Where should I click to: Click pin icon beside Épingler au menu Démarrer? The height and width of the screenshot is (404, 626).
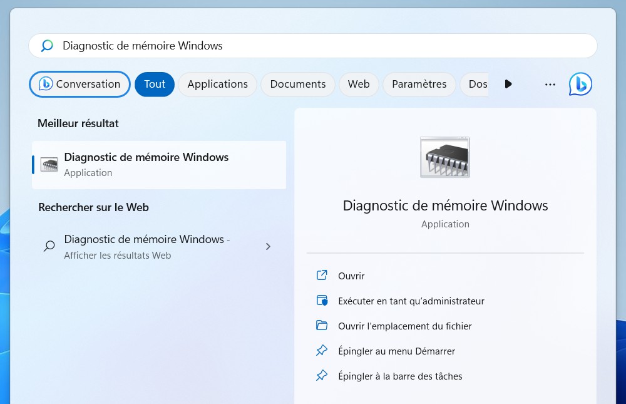[322, 351]
